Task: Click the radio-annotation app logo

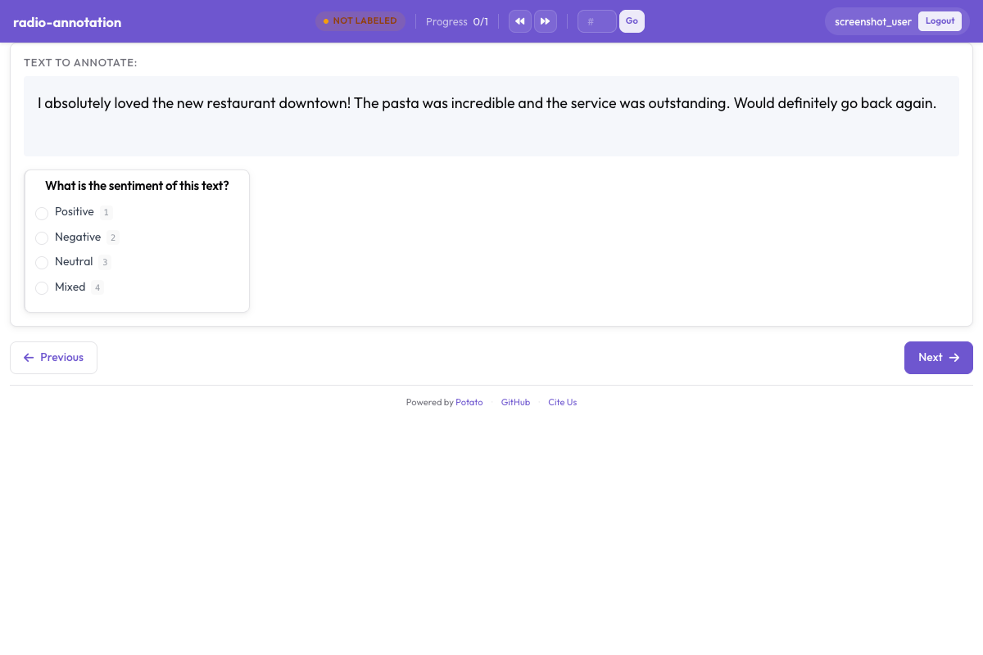Action: (x=67, y=22)
